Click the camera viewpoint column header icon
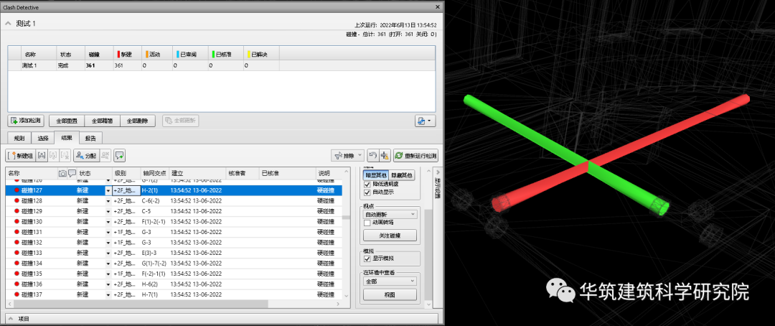The image size is (775, 326). (x=62, y=173)
